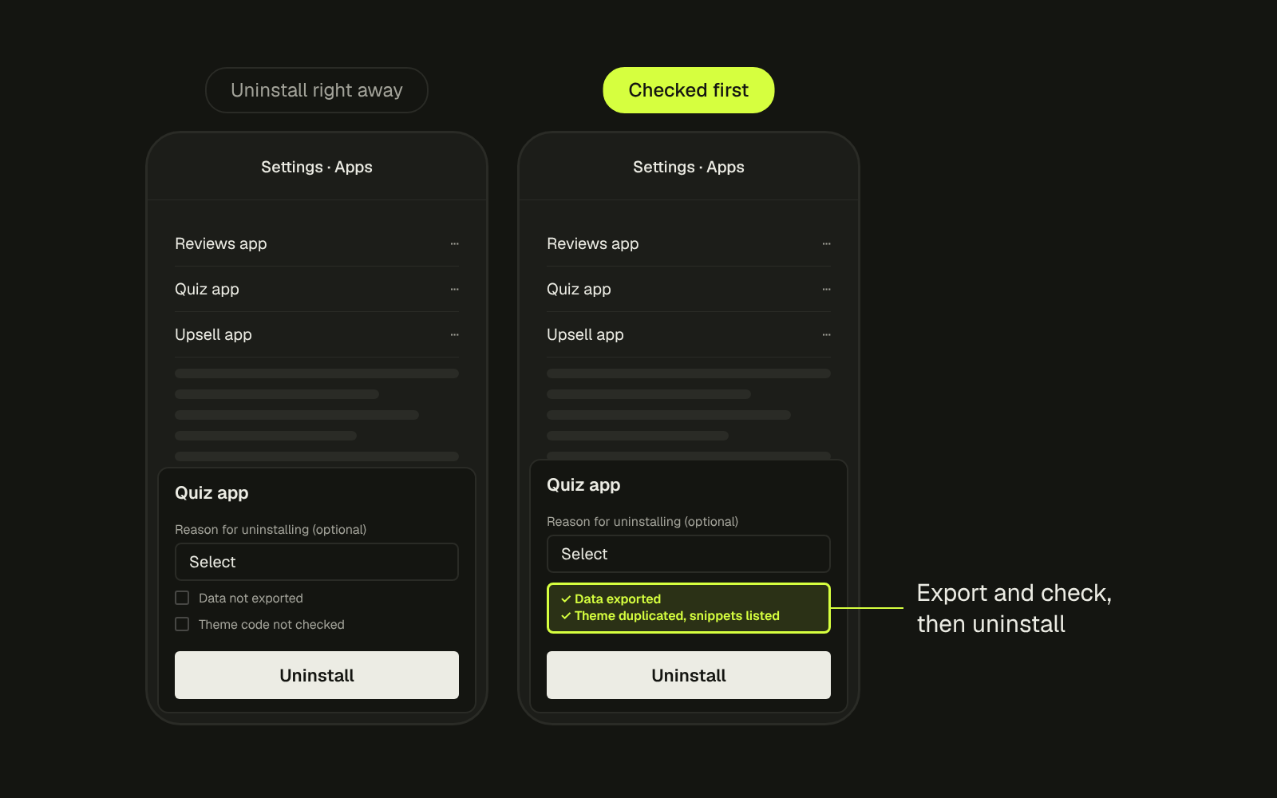Click the bold 'Quiz app' sheet title in left panel
This screenshot has width=1277, height=798.
tap(212, 493)
